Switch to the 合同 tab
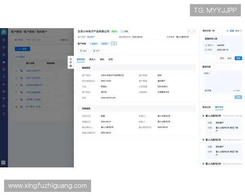This screenshot has width=245, height=196. pos(111,59)
